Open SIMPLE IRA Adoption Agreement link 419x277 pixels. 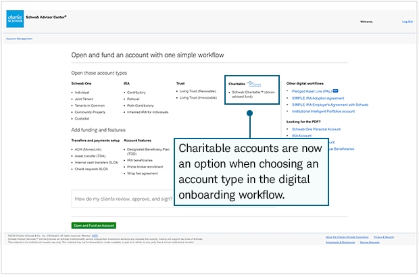(x=318, y=98)
